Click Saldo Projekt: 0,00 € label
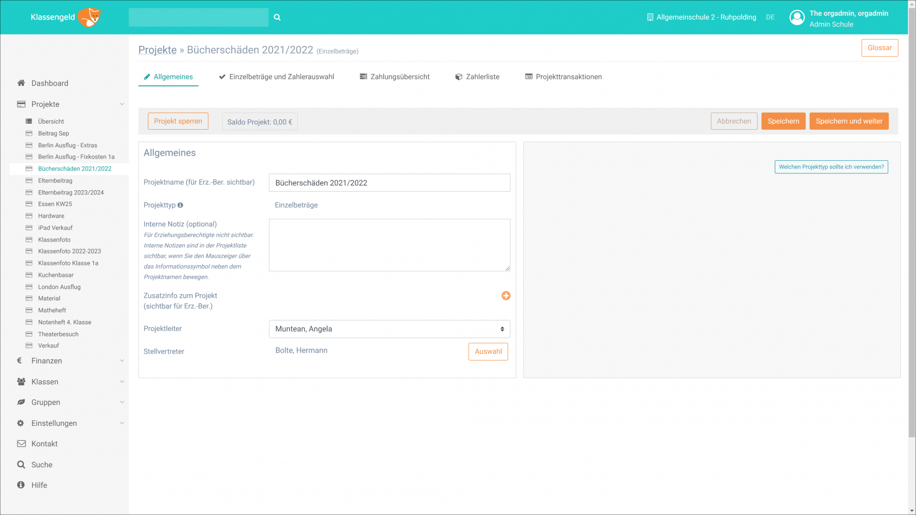The height and width of the screenshot is (515, 916). click(260, 122)
